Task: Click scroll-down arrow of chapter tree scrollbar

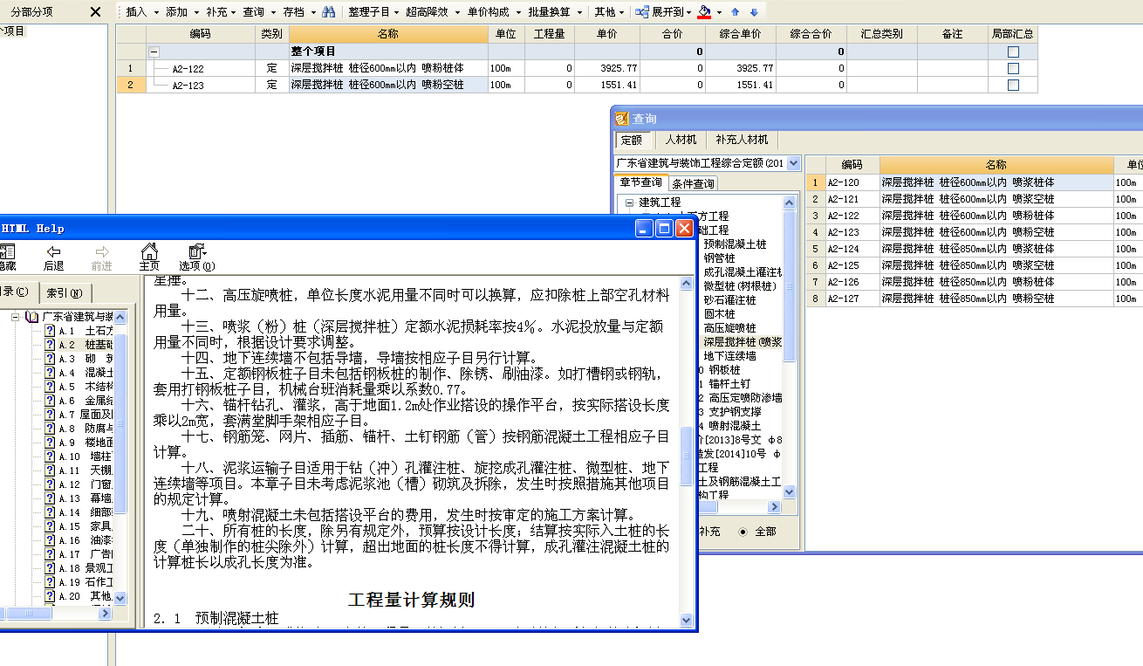Action: (790, 492)
